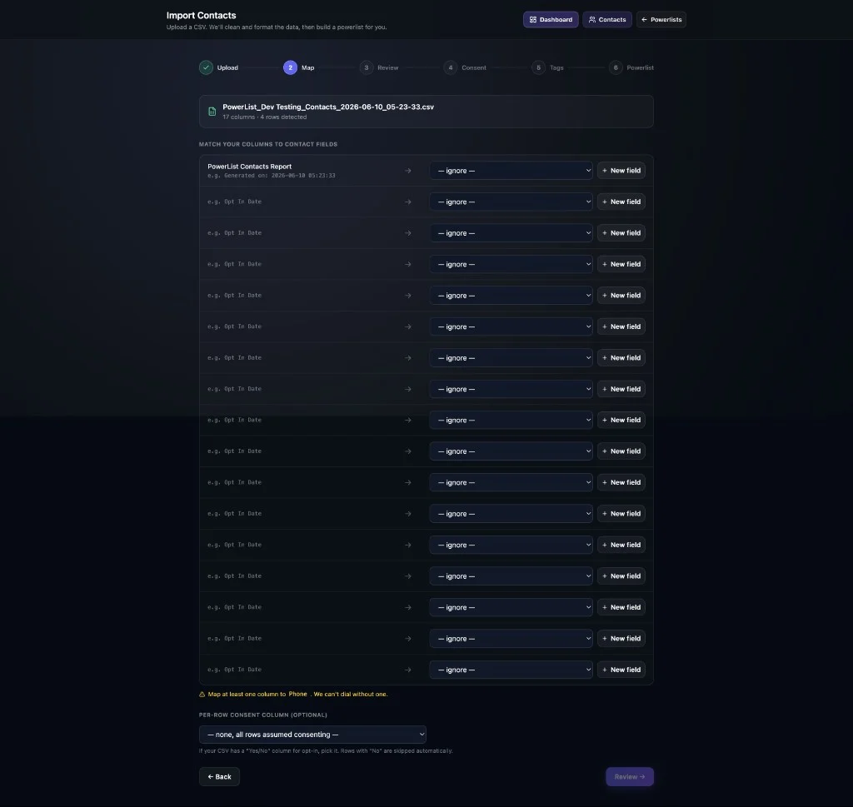Select the completed Upload step checkmark
853x807 pixels.
pyautogui.click(x=206, y=67)
